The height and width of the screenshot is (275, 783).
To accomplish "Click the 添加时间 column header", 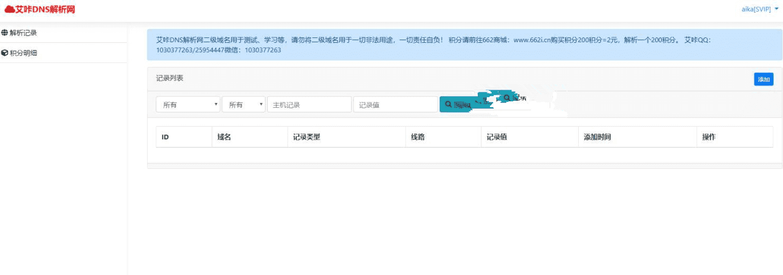I will [597, 137].
